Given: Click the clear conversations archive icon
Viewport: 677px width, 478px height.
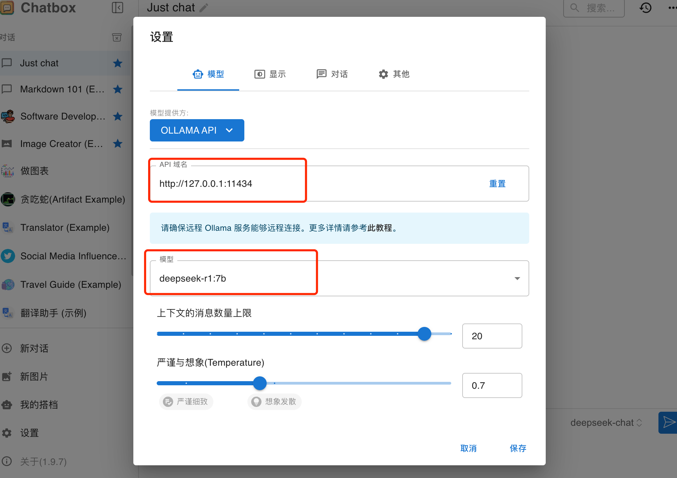Looking at the screenshot, I should coord(117,37).
